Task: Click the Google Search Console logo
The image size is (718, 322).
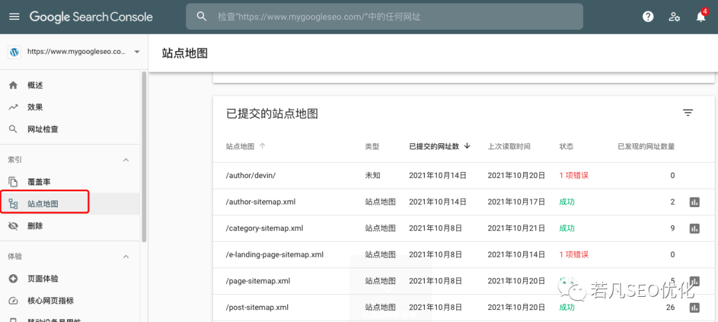Action: click(x=91, y=17)
